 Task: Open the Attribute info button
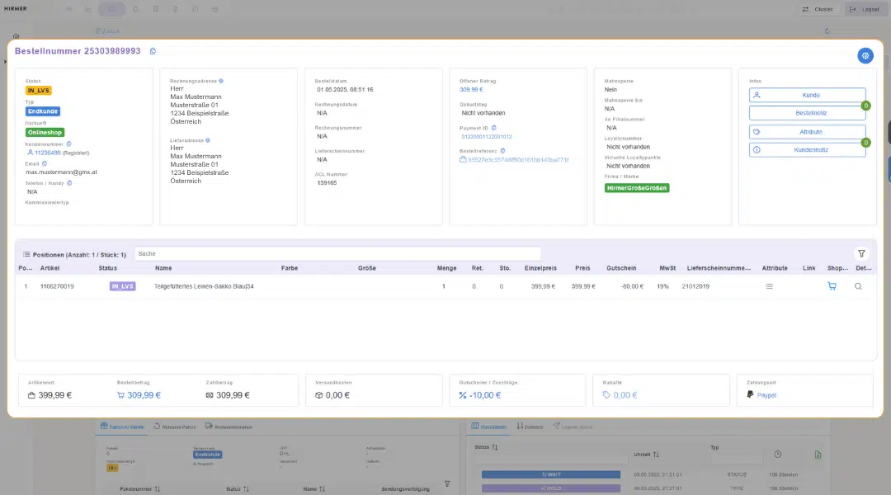click(x=807, y=132)
